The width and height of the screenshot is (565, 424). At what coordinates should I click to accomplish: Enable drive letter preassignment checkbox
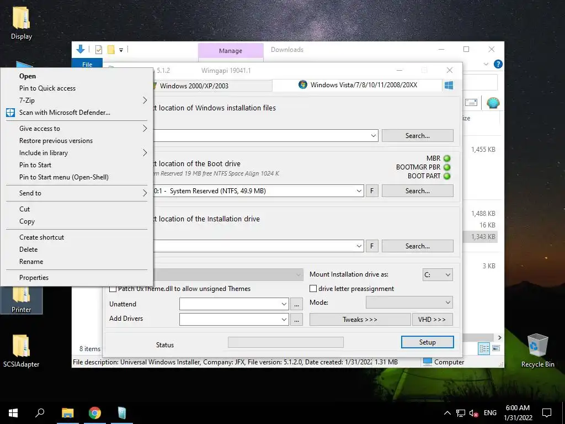313,288
